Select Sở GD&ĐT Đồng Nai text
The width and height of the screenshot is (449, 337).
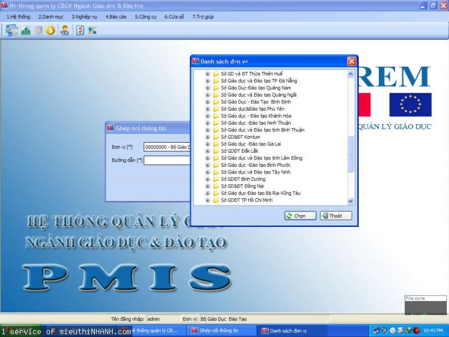[x=242, y=186]
